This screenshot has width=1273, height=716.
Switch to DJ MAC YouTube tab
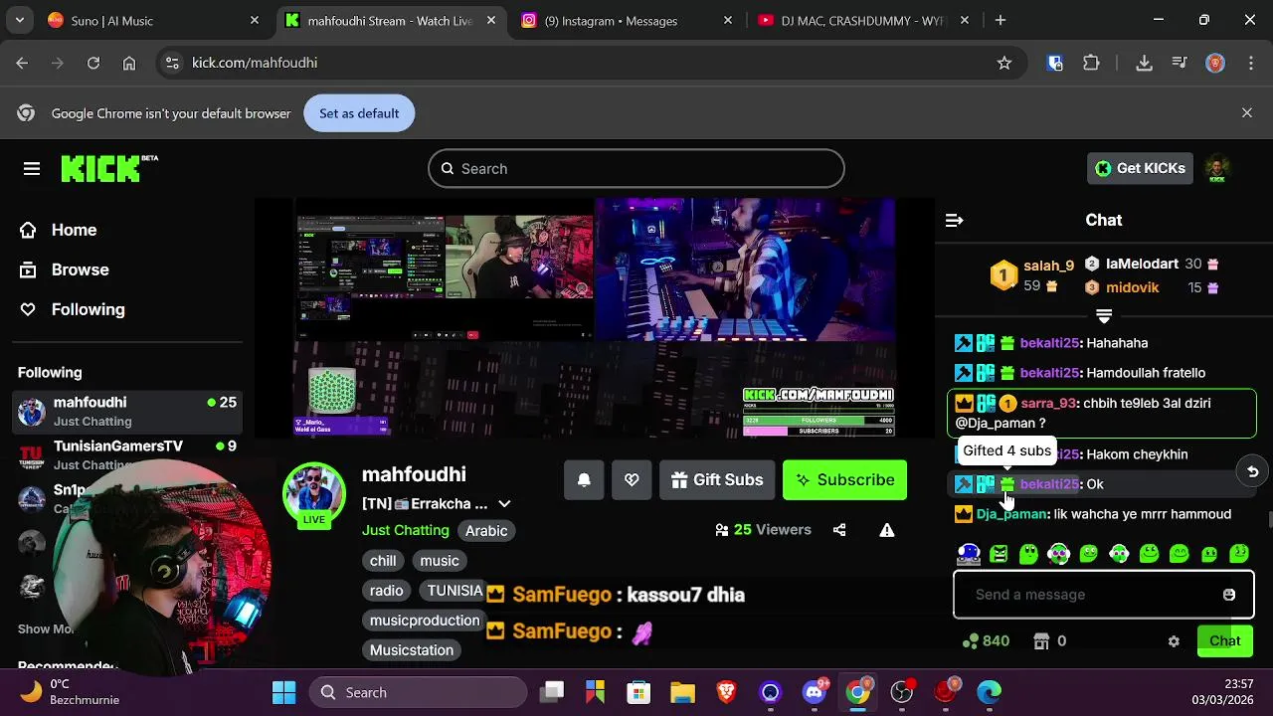tap(865, 20)
